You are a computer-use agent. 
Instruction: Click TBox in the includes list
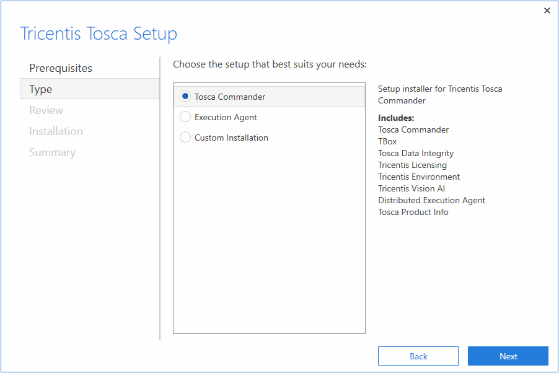387,141
